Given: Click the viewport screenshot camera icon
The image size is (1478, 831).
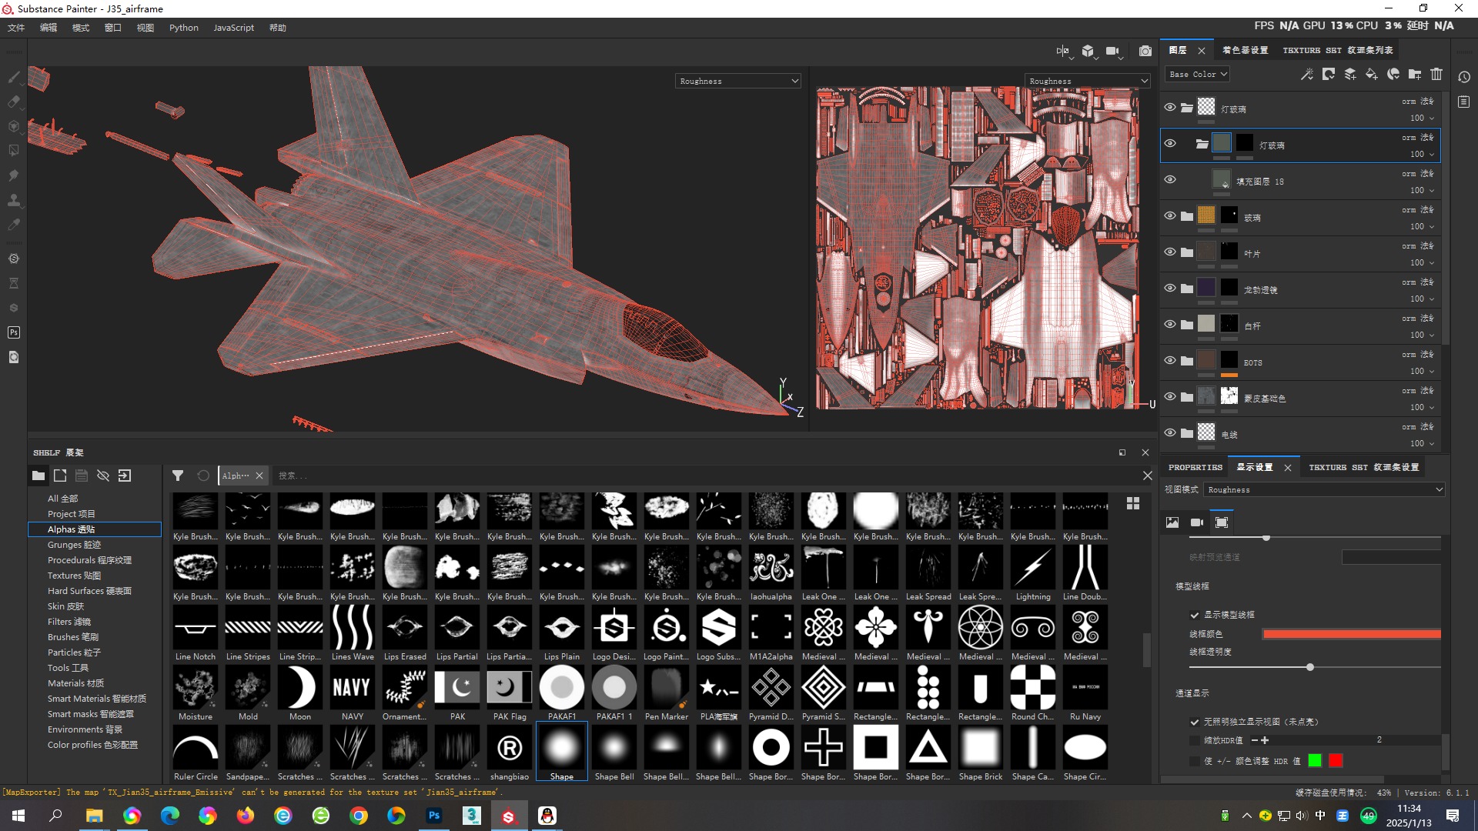Looking at the screenshot, I should tap(1145, 51).
